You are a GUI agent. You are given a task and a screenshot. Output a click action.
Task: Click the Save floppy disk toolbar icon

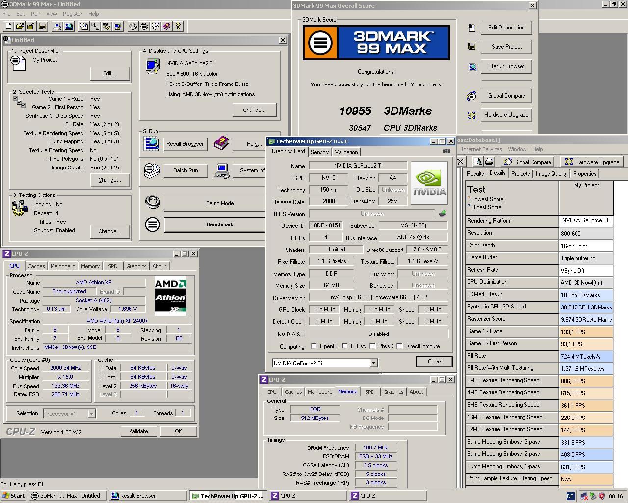(x=42, y=26)
